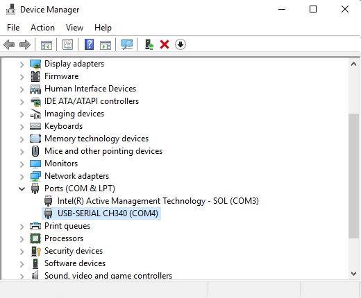Expand the Network adapters category
The image size is (361, 298).
pos(22,177)
